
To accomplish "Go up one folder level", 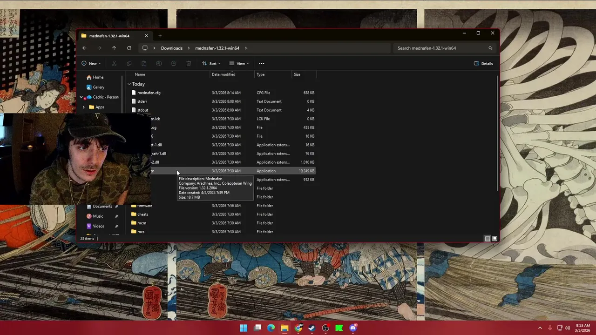I will pyautogui.click(x=114, y=48).
